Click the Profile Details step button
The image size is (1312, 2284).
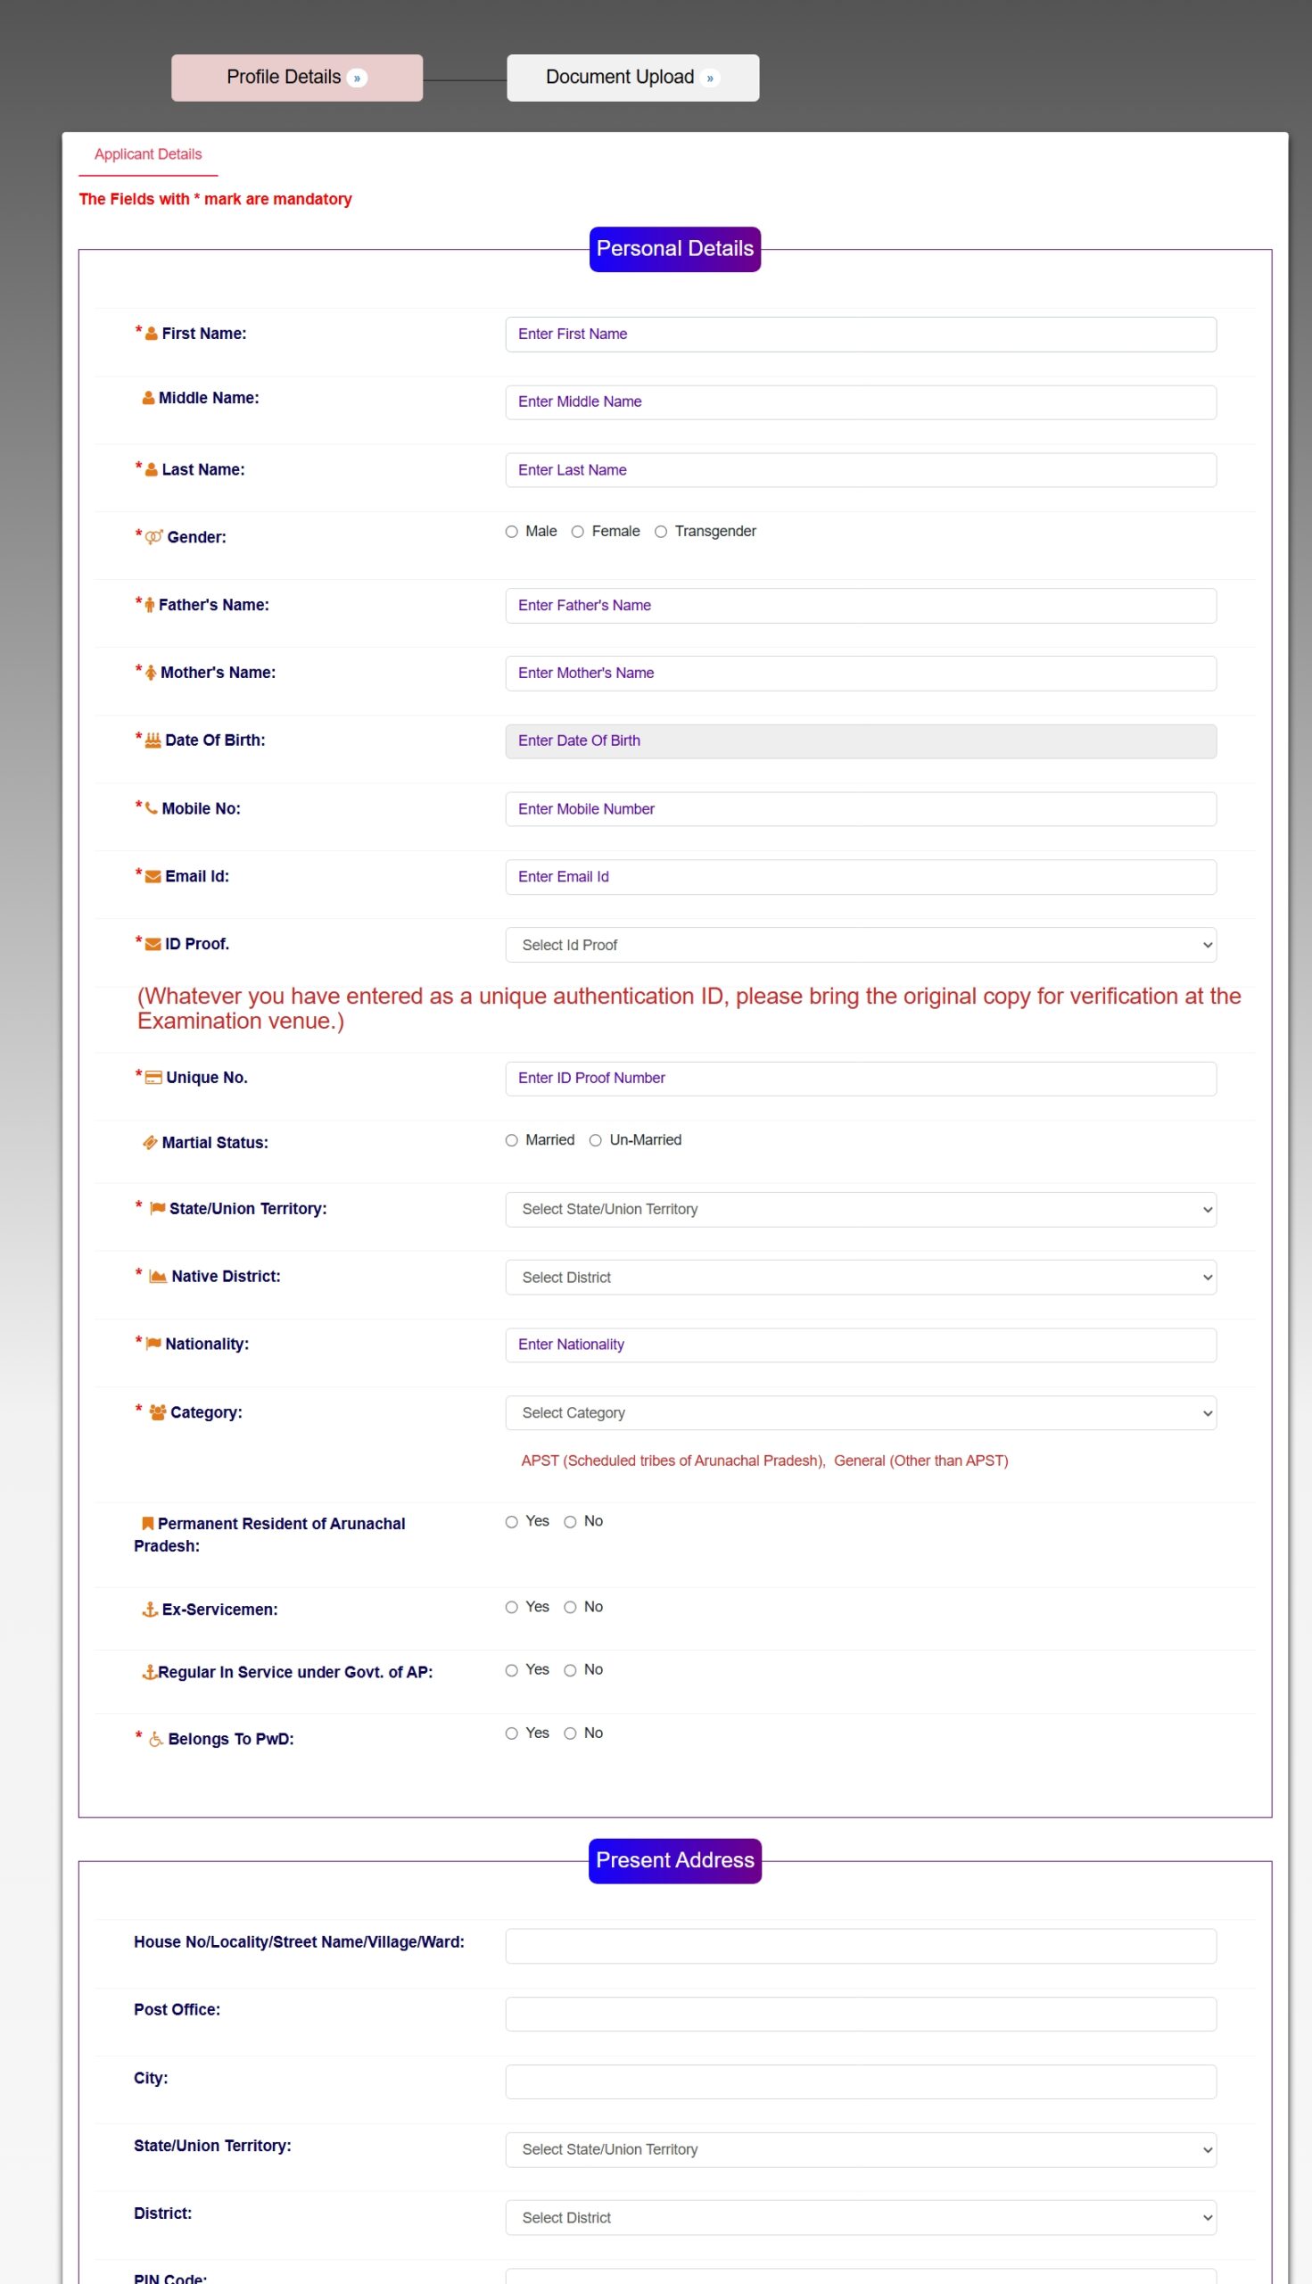(296, 78)
